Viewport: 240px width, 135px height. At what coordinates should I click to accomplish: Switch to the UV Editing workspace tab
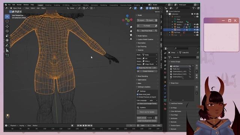point(66,5)
